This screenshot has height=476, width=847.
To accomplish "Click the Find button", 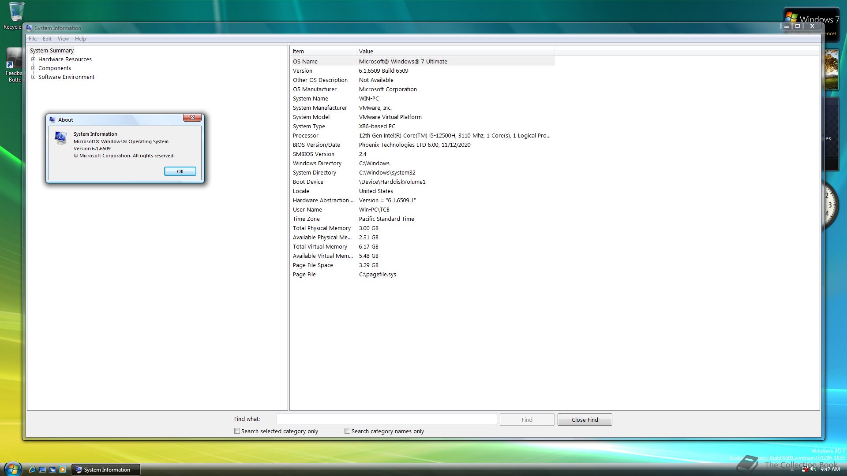I will (x=527, y=420).
